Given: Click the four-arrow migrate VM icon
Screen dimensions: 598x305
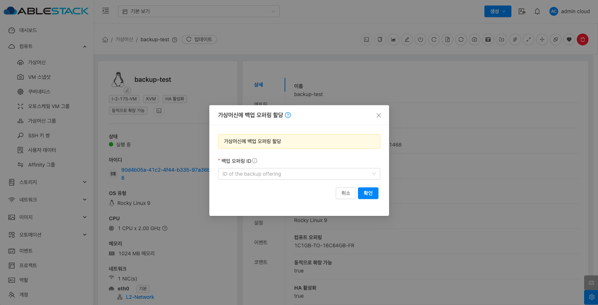Looking at the screenshot, I should point(542,39).
